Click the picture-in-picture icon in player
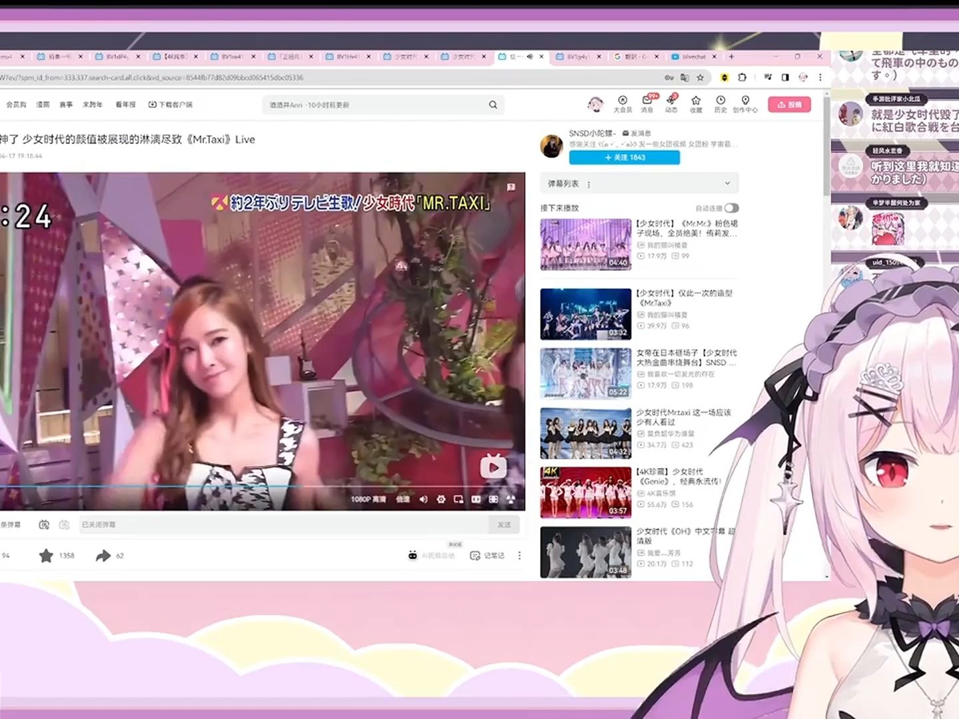 (x=458, y=499)
